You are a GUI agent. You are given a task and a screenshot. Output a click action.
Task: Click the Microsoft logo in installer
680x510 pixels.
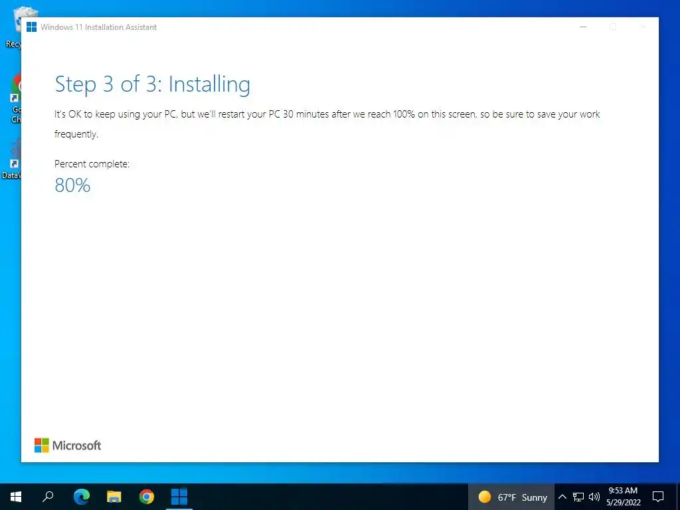tap(68, 446)
